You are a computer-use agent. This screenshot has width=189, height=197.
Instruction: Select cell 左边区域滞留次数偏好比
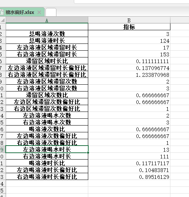pyautogui.click(x=47, y=102)
